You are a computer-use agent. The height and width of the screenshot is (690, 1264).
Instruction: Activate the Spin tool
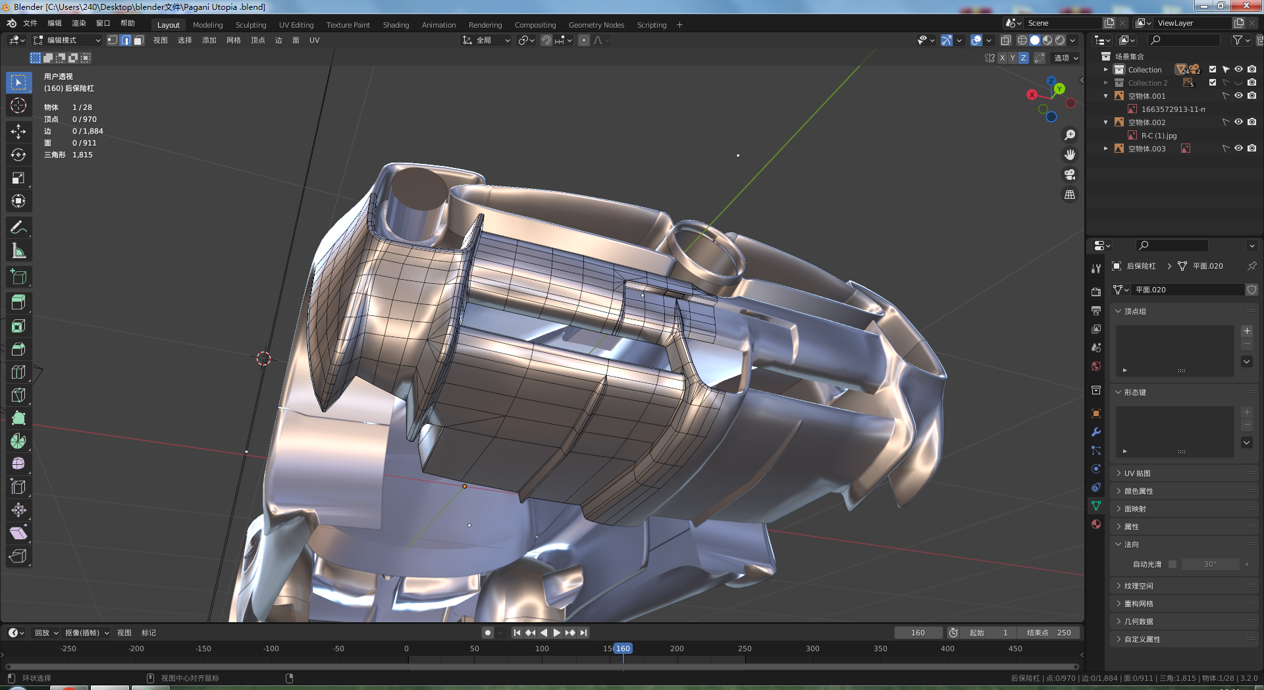18,441
